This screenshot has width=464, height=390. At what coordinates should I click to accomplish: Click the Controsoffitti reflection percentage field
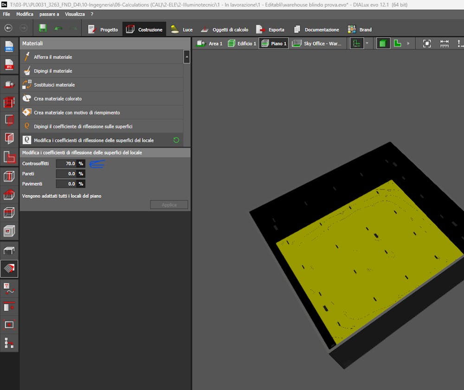[x=66, y=163]
